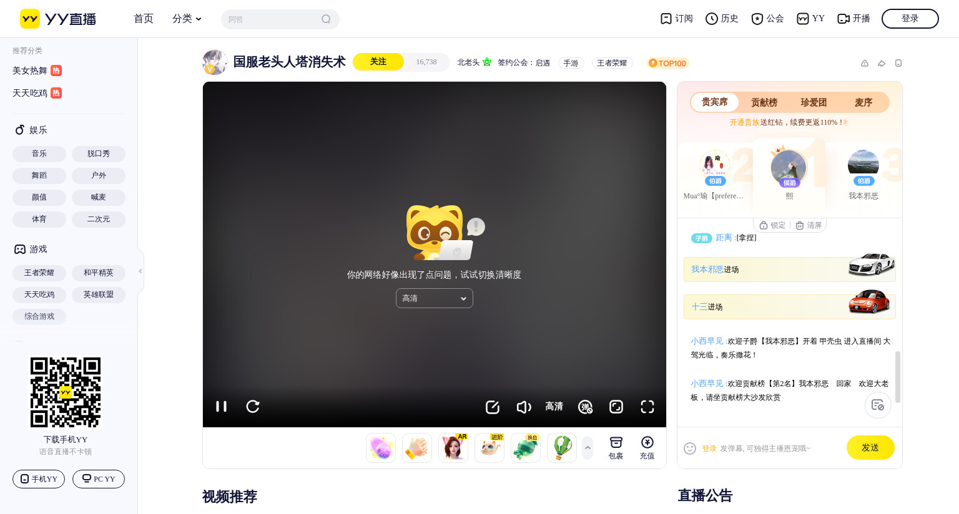Viewport: 959px width, 514px height.
Task: Click the 发送 send button
Action: pos(870,448)
